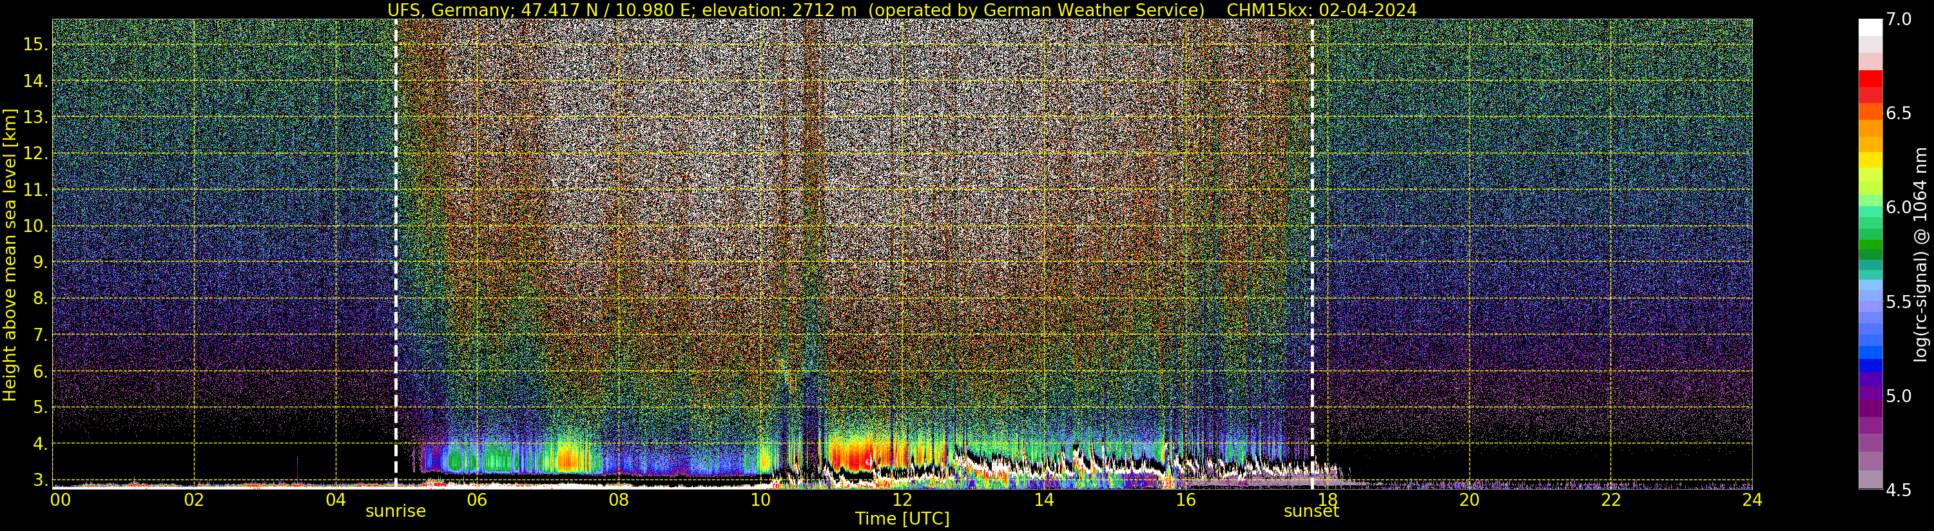Click the '6.' height axis tick label
Image resolution: width=1934 pixels, height=531 pixels.
(40, 372)
